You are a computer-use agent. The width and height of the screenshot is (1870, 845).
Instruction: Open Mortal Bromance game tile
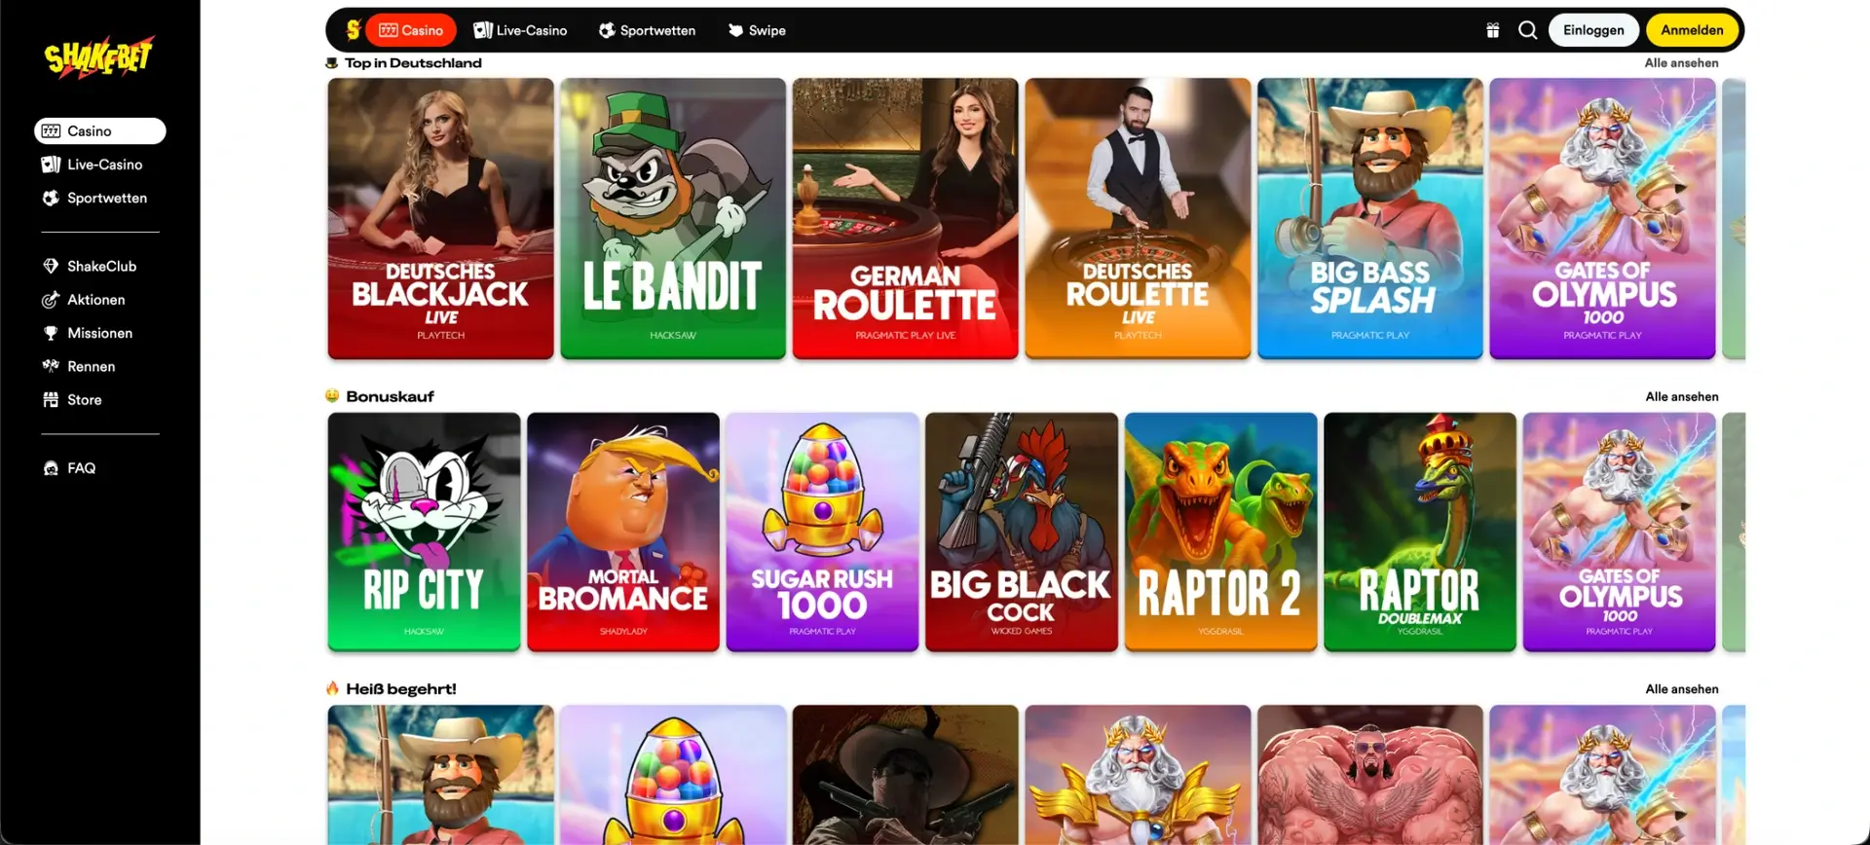point(623,532)
